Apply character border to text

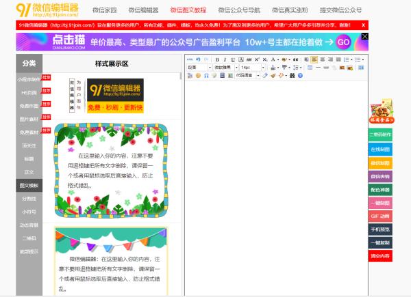(x=241, y=59)
